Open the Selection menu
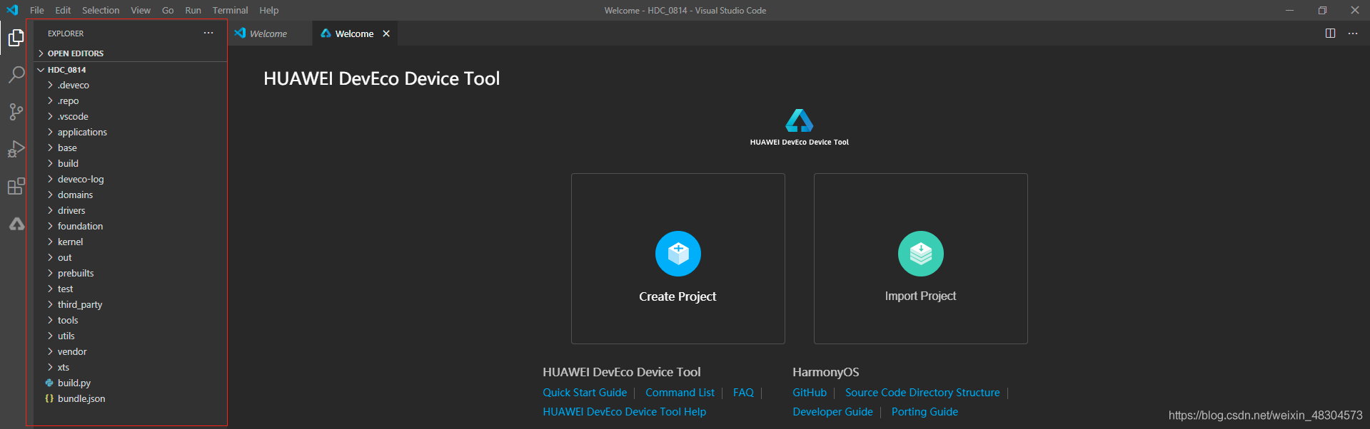The height and width of the screenshot is (429, 1370). pyautogui.click(x=101, y=10)
